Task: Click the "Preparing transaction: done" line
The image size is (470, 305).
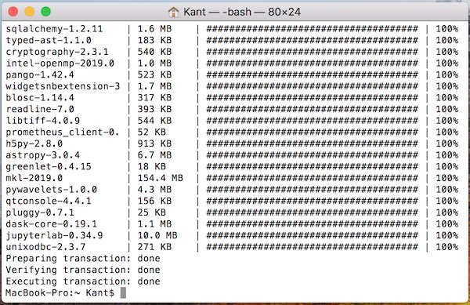Action: (83, 259)
